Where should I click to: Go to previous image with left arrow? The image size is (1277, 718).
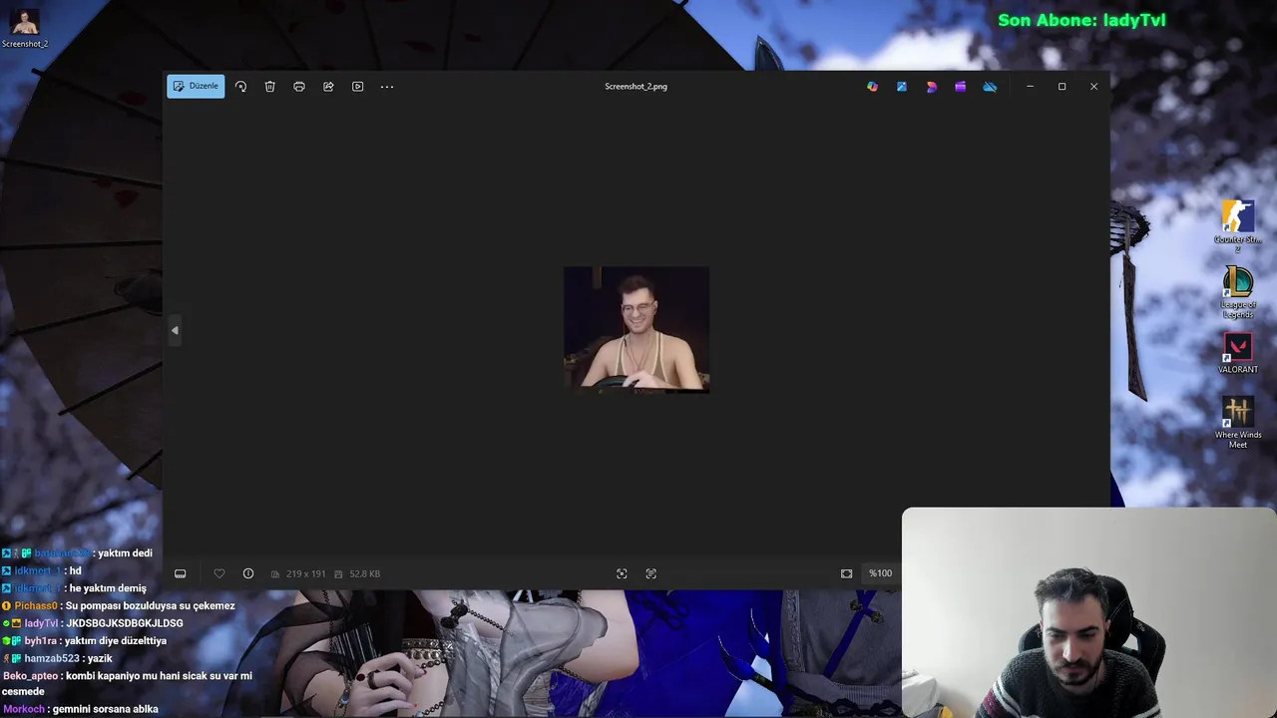pyautogui.click(x=175, y=330)
